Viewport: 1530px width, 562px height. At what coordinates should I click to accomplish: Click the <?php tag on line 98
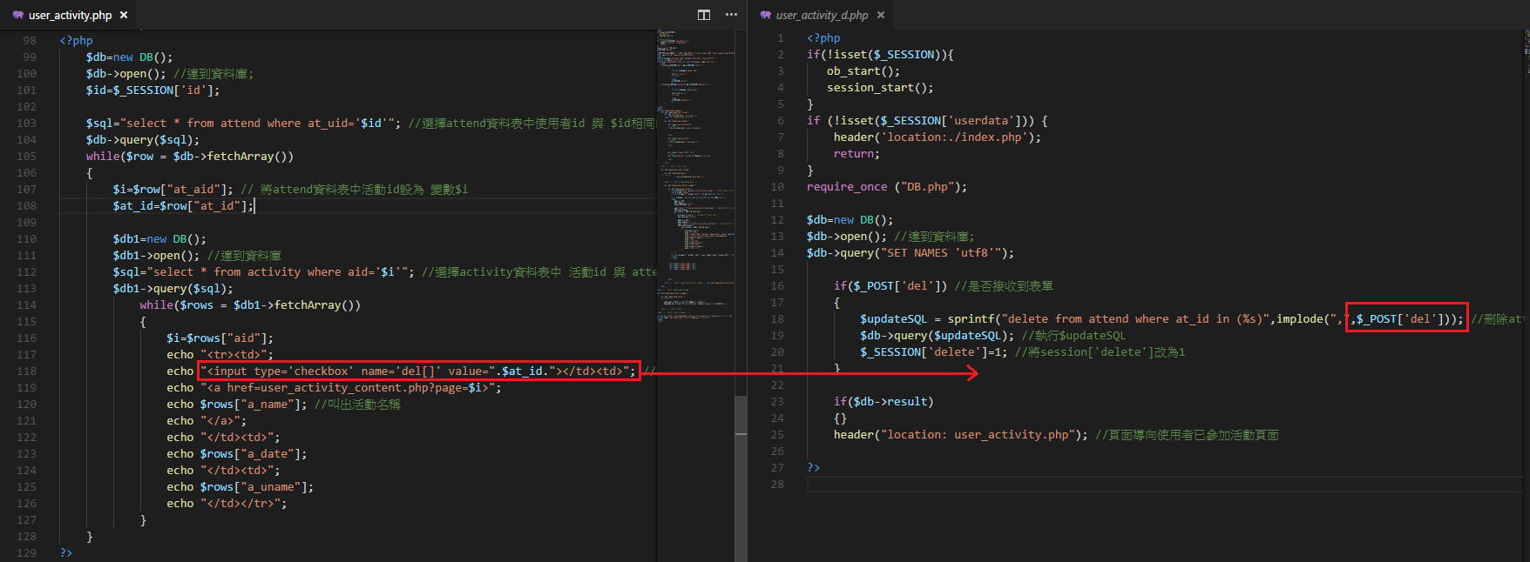pos(77,41)
